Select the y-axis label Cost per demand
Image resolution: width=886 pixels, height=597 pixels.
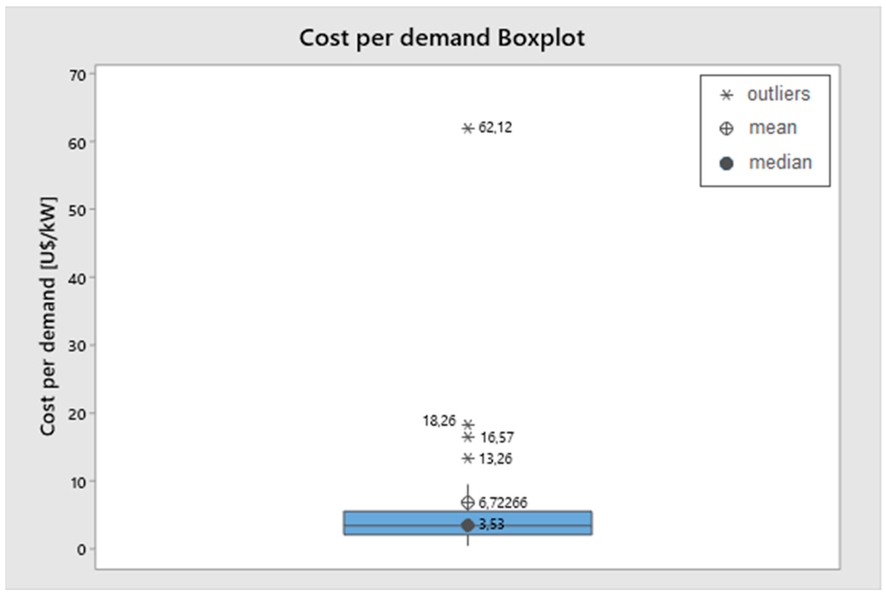click(x=48, y=316)
